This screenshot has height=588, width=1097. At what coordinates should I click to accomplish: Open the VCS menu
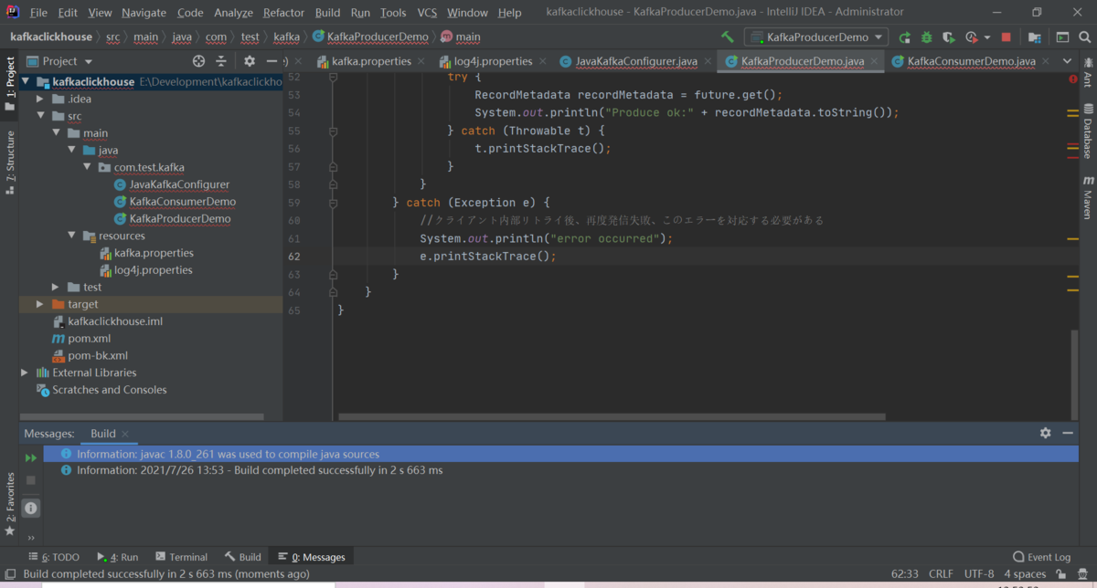(427, 13)
